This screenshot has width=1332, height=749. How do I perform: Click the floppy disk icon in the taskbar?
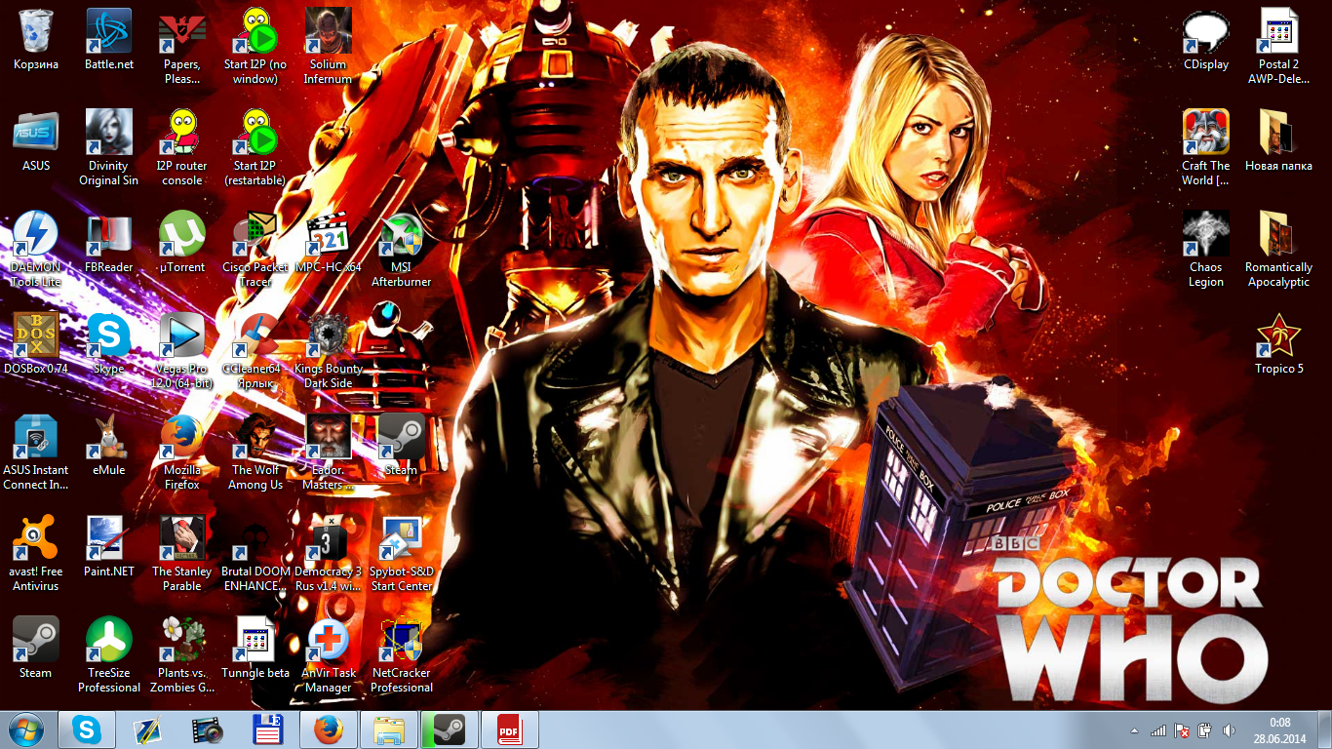[x=268, y=729]
